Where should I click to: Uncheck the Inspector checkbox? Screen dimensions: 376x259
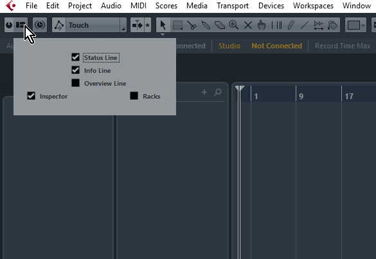(31, 96)
